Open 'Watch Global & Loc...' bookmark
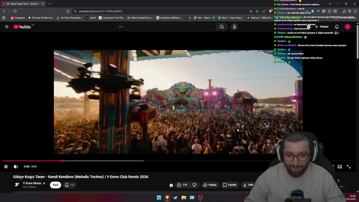Screen dimensions: 359x202 coord(140,18)
